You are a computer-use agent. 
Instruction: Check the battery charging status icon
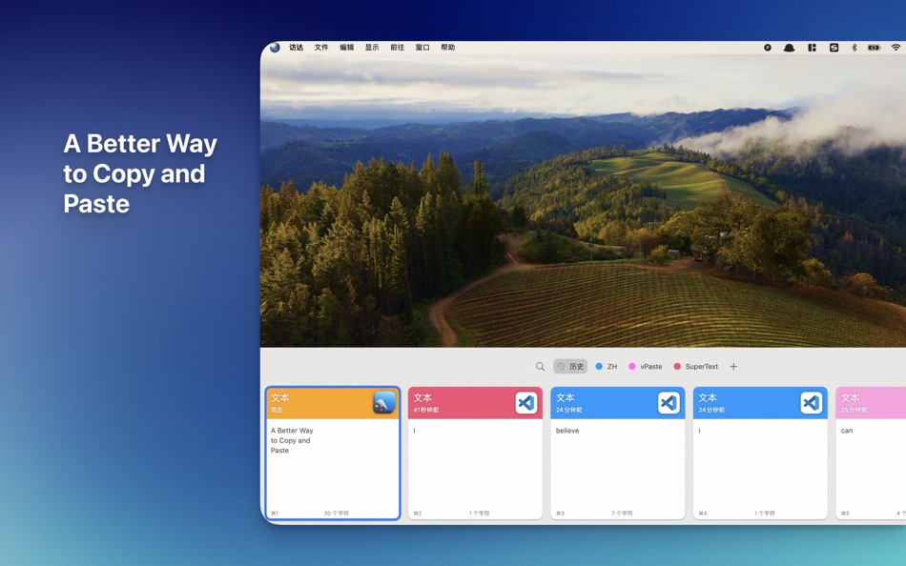874,48
